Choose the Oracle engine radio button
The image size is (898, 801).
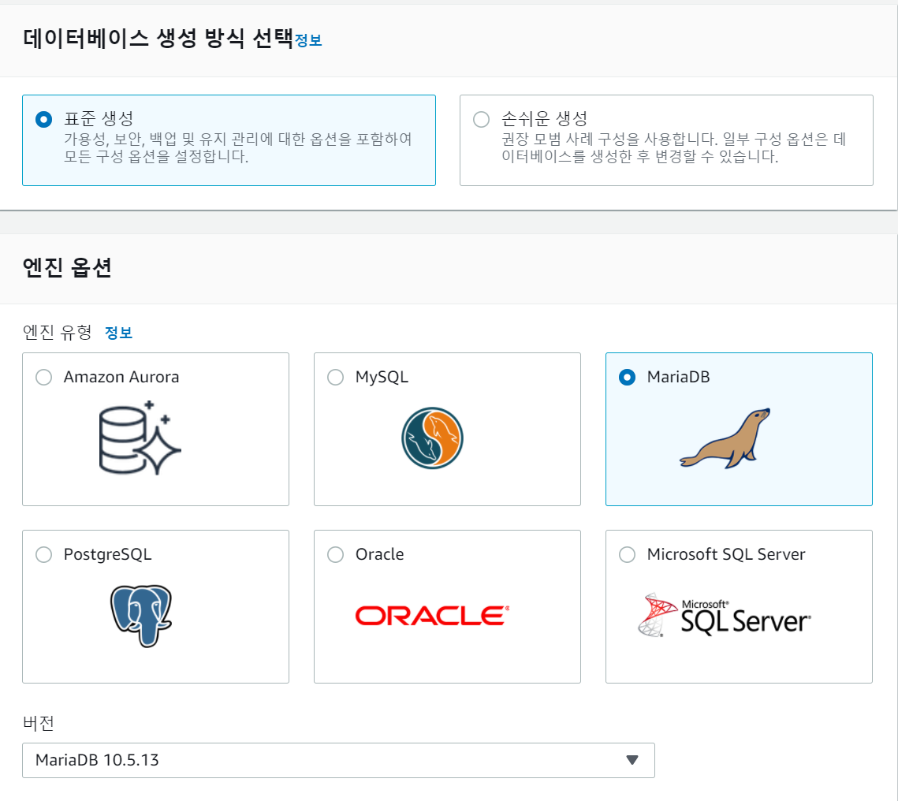tap(336, 555)
